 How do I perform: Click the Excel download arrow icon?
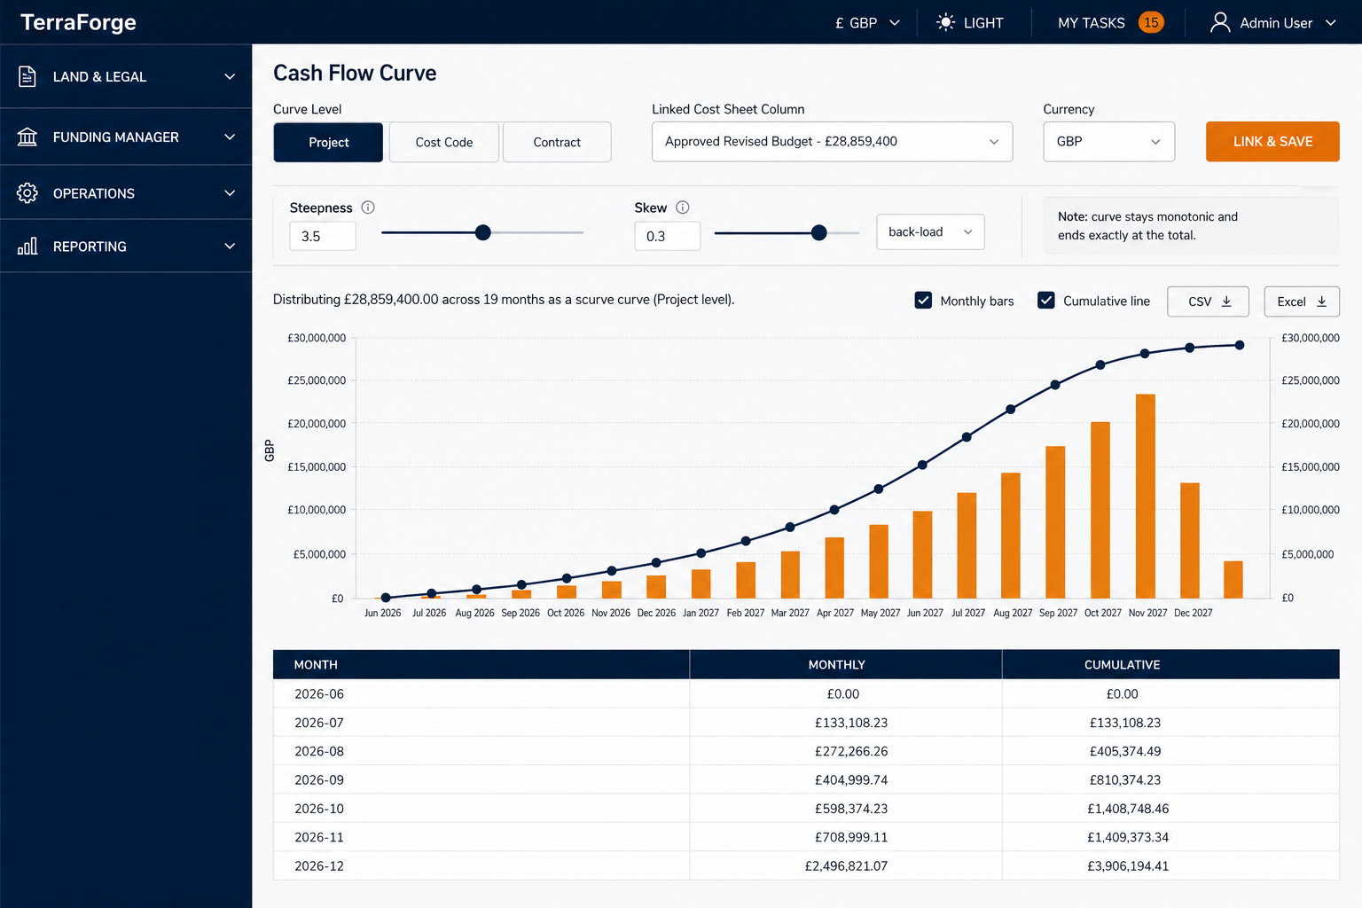pos(1321,301)
